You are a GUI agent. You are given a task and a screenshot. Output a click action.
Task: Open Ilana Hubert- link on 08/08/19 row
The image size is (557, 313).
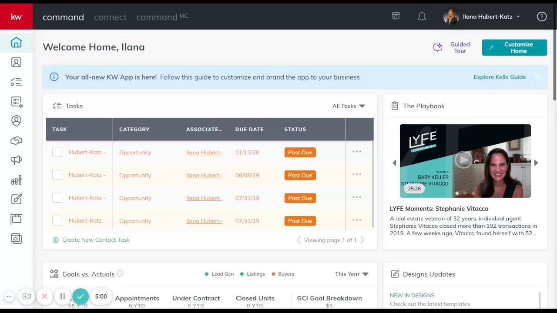pos(204,175)
